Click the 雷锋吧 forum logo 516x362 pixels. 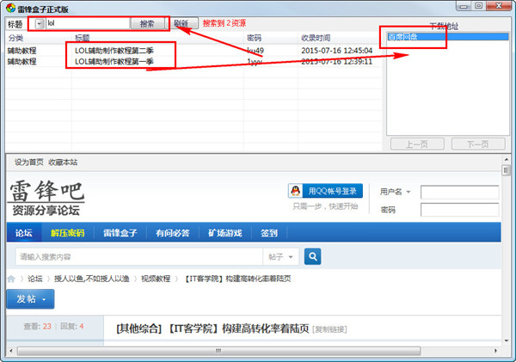[46, 198]
